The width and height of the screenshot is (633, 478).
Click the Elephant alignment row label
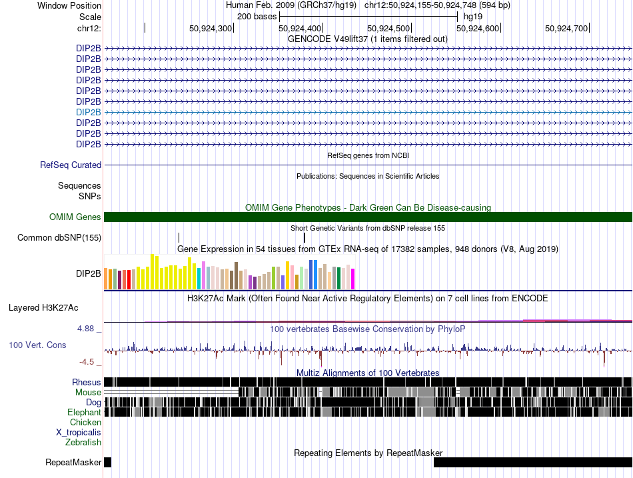pos(85,412)
